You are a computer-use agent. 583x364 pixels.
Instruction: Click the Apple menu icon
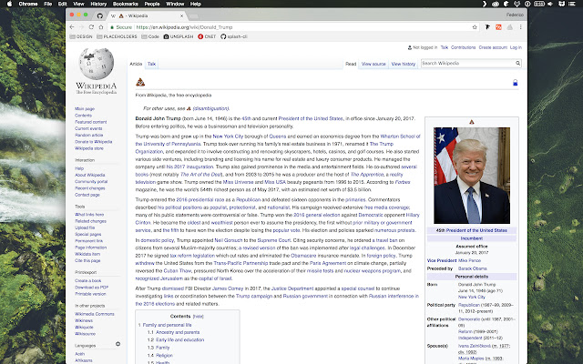(10, 4)
